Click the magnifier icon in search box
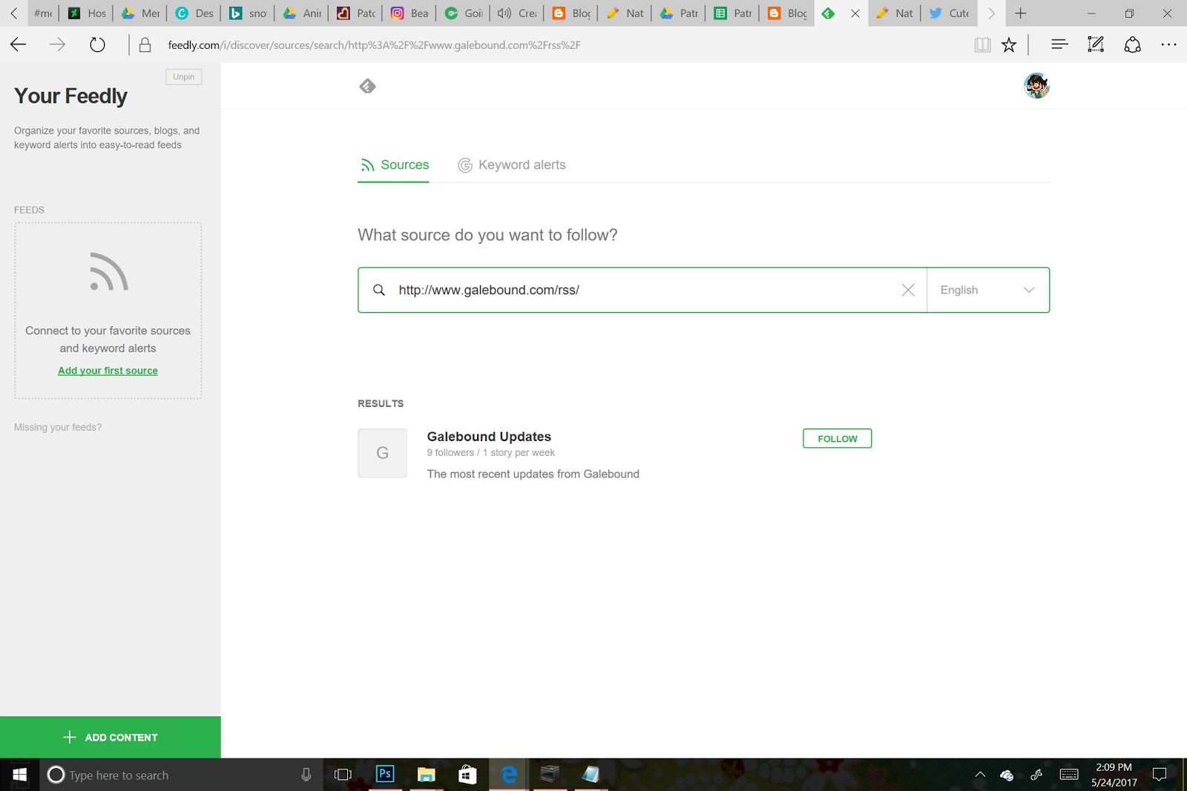 (x=379, y=290)
